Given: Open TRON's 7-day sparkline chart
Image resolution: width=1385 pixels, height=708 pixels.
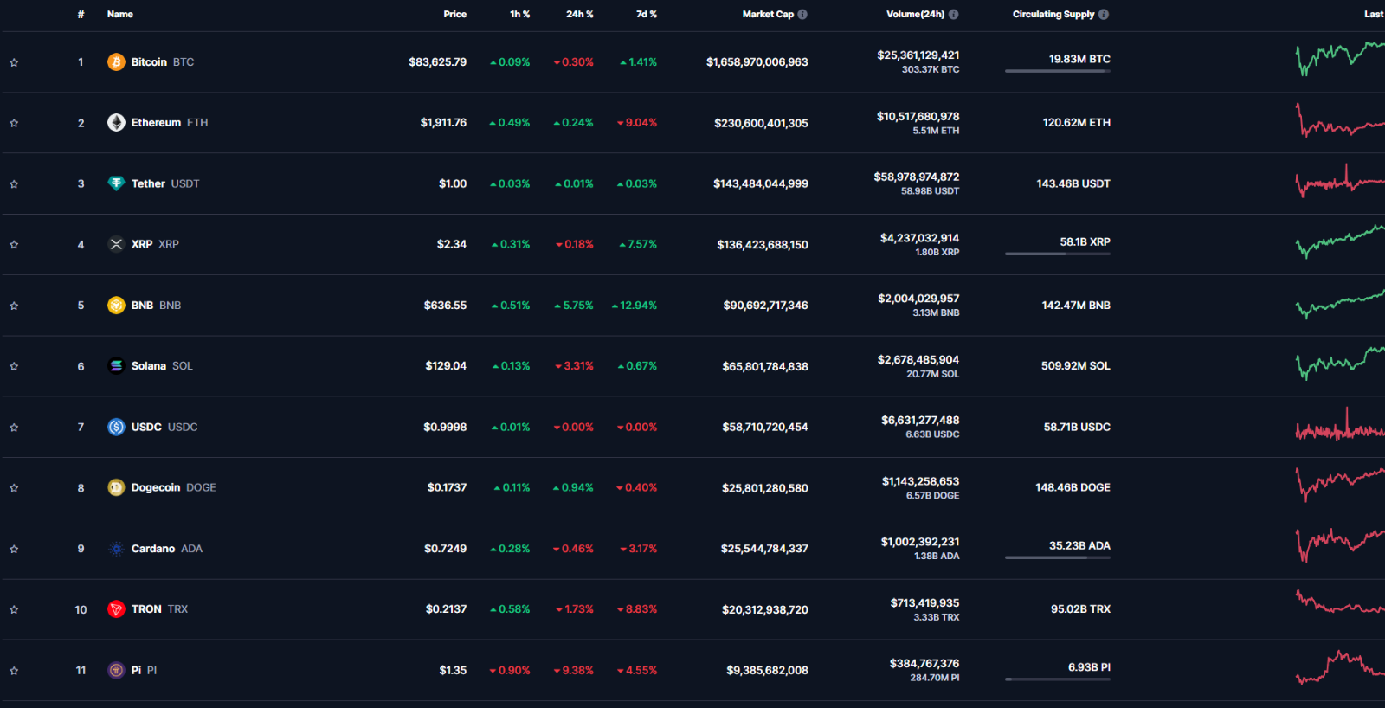Looking at the screenshot, I should [x=1340, y=602].
